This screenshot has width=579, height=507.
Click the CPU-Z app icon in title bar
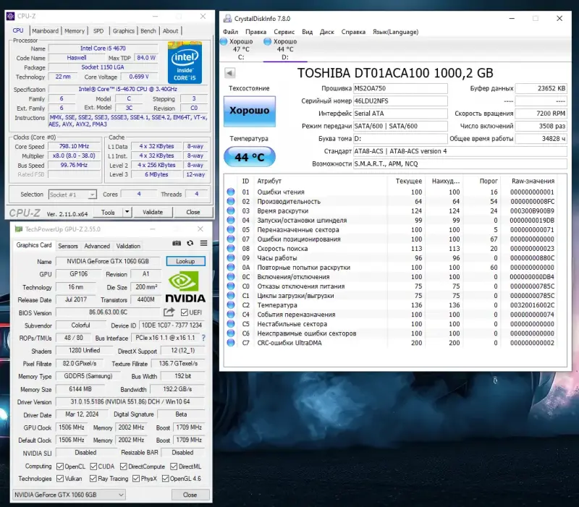pos(10,16)
